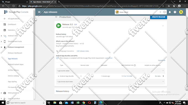Open Android Instant Apps page
This screenshot has width=188, height=105.
pyautogui.click(x=16, y=64)
